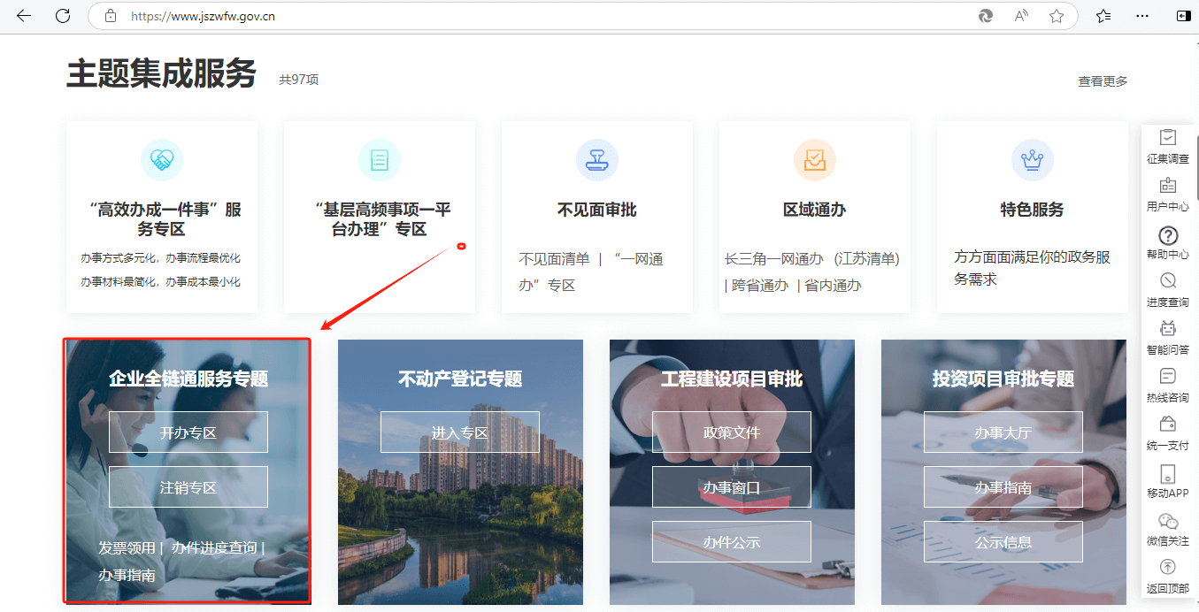Screen dimensions: 1199x612
Task: Open the 移动APP phone icon
Action: point(1168,474)
